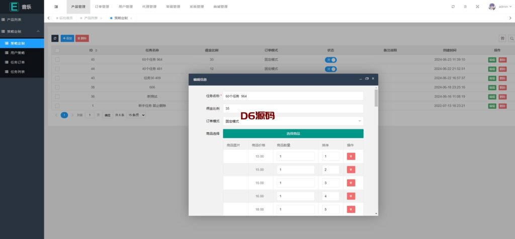The width and height of the screenshot is (515, 239).
Task: Toggle the select-all checkbox in table header
Action: coord(57,50)
